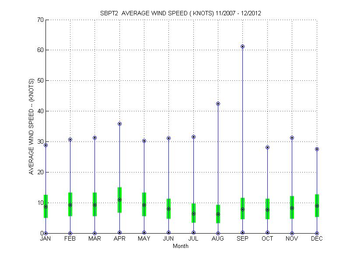Click the September maximum marker near 61 knots
The height and width of the screenshot is (262, 350).
[243, 46]
